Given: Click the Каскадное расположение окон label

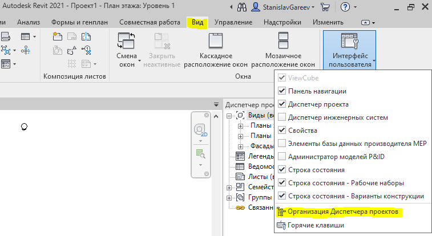Looking at the screenshot, I should coord(216,60).
